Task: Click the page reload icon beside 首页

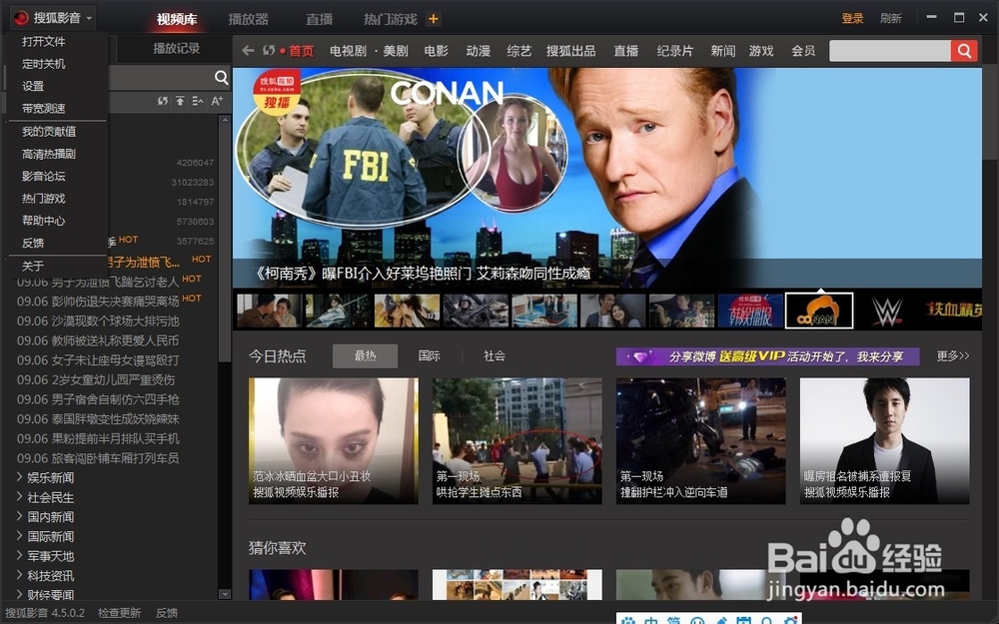Action: [269, 50]
